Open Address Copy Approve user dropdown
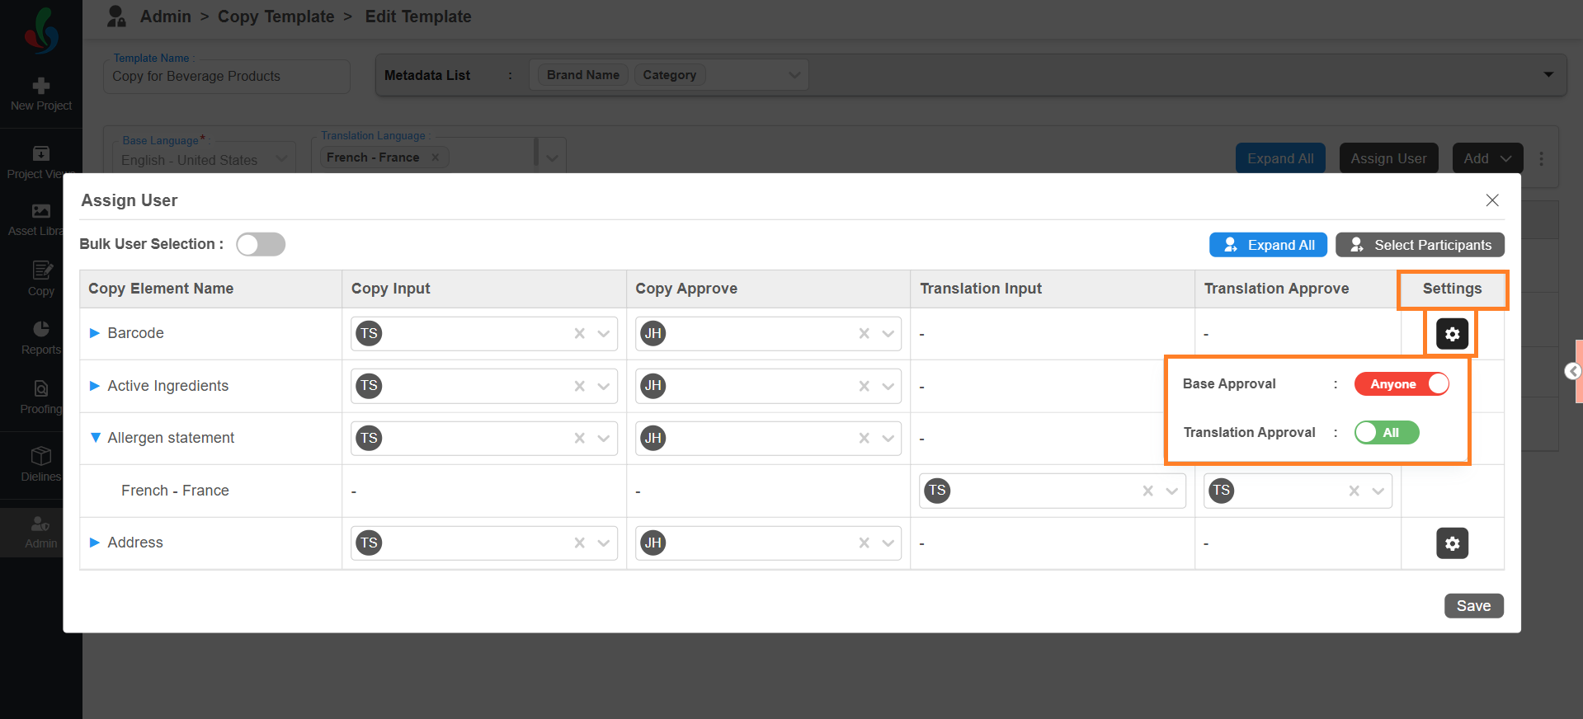 [888, 543]
